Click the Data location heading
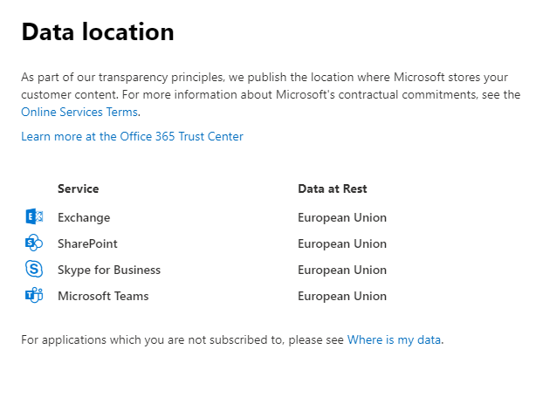 (98, 31)
